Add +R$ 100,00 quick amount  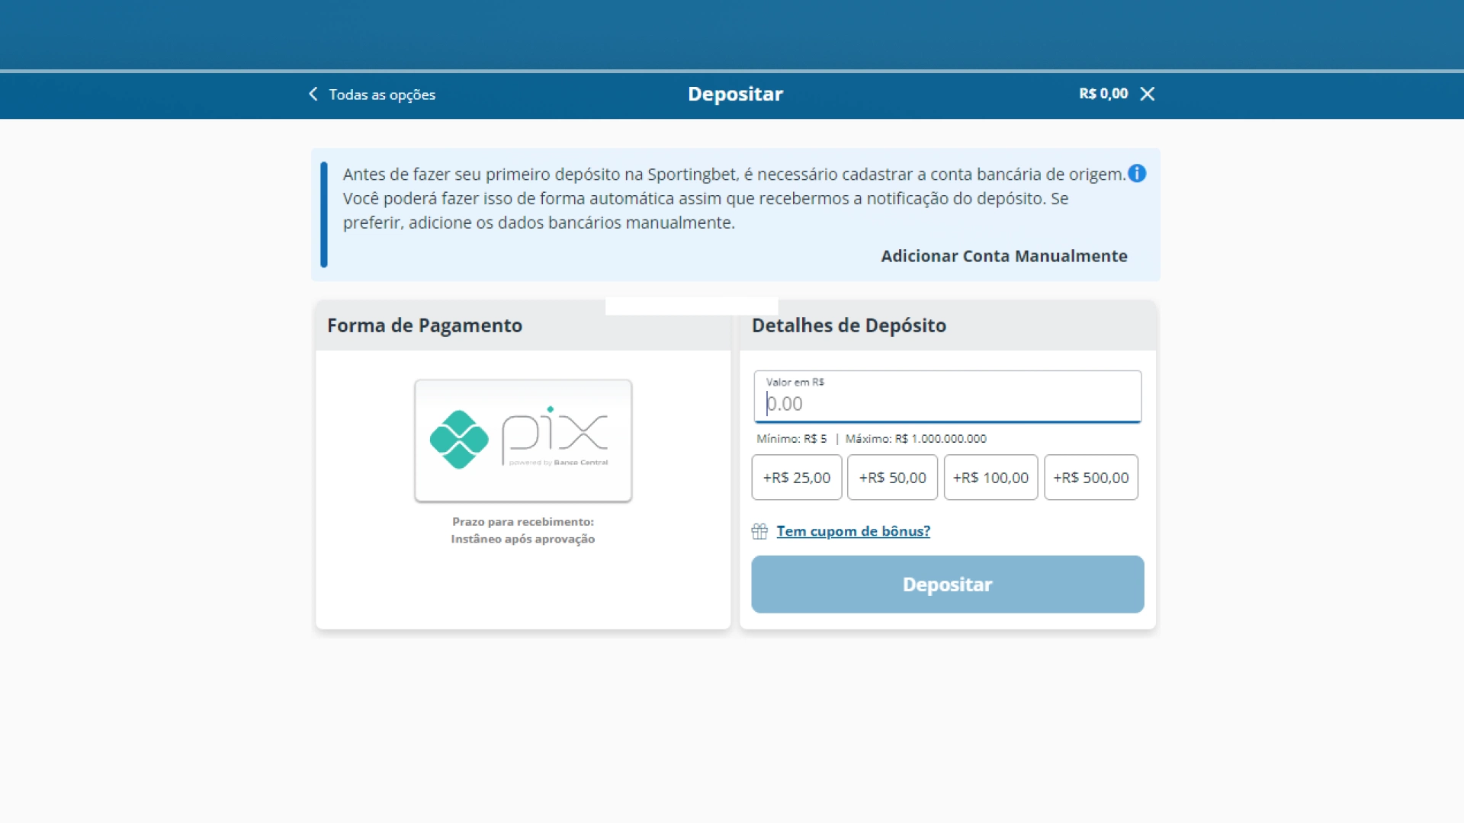tap(990, 478)
